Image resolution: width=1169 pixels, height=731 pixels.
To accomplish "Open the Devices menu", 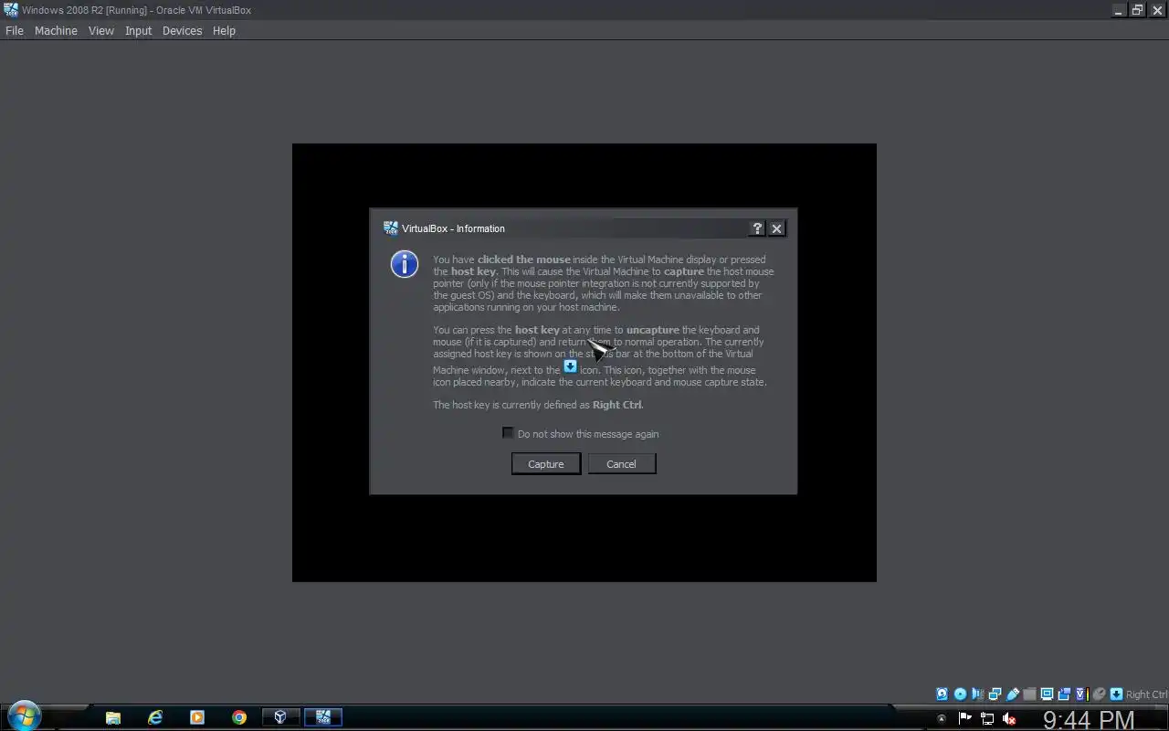I will coord(182,30).
